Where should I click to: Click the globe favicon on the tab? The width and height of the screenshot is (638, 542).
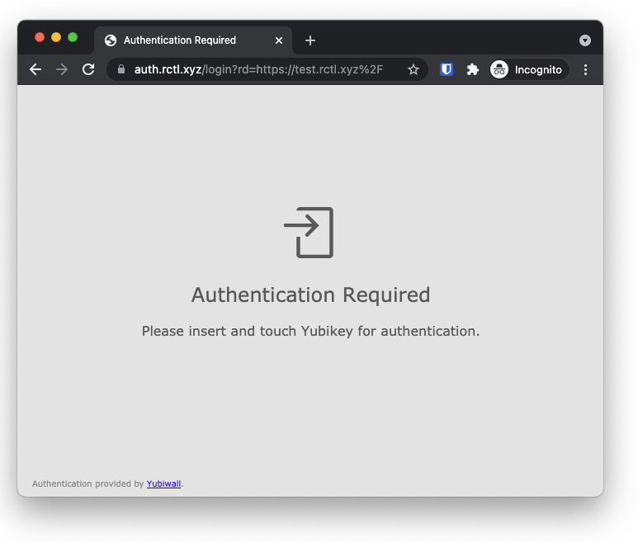[x=111, y=40]
